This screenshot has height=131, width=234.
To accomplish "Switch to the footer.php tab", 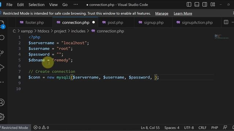I will point(34,23).
